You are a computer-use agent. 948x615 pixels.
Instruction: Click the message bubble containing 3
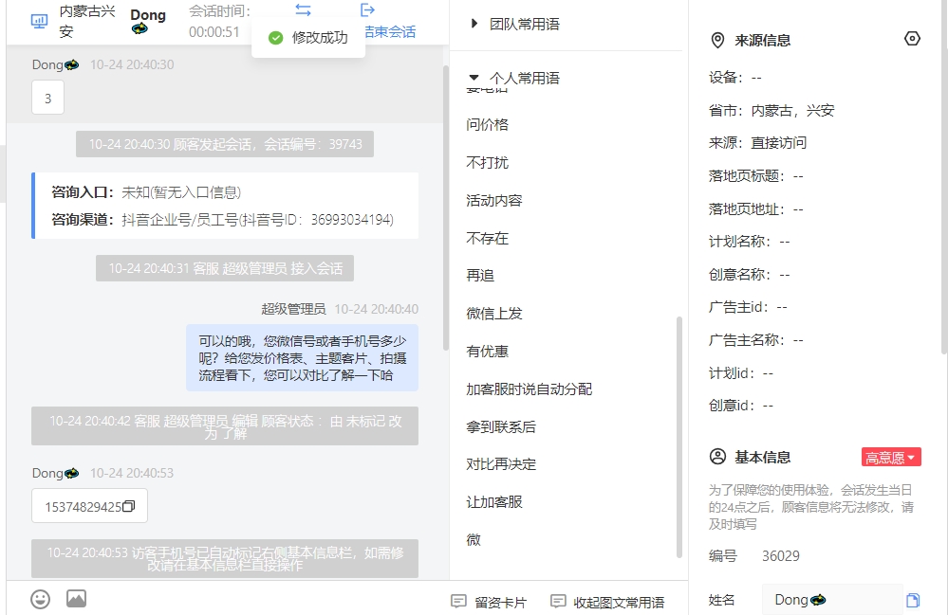coord(47,98)
